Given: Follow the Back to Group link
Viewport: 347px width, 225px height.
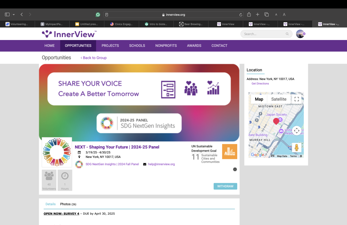Looking at the screenshot, I should tap(94, 58).
